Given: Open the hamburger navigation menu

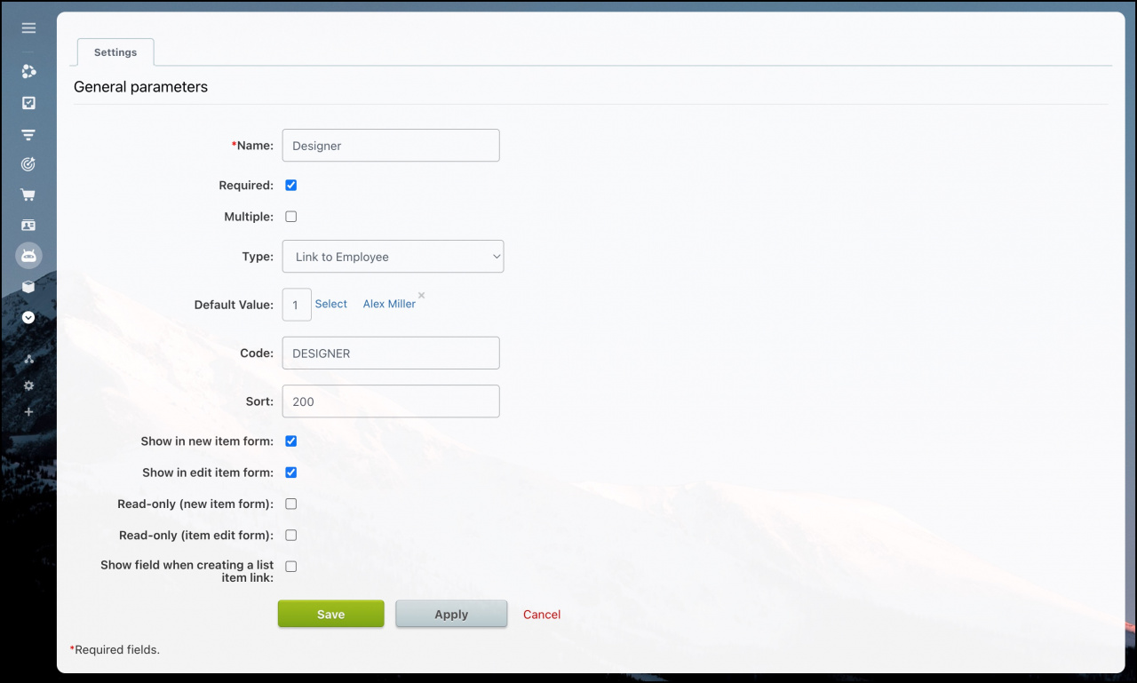Looking at the screenshot, I should 28,28.
